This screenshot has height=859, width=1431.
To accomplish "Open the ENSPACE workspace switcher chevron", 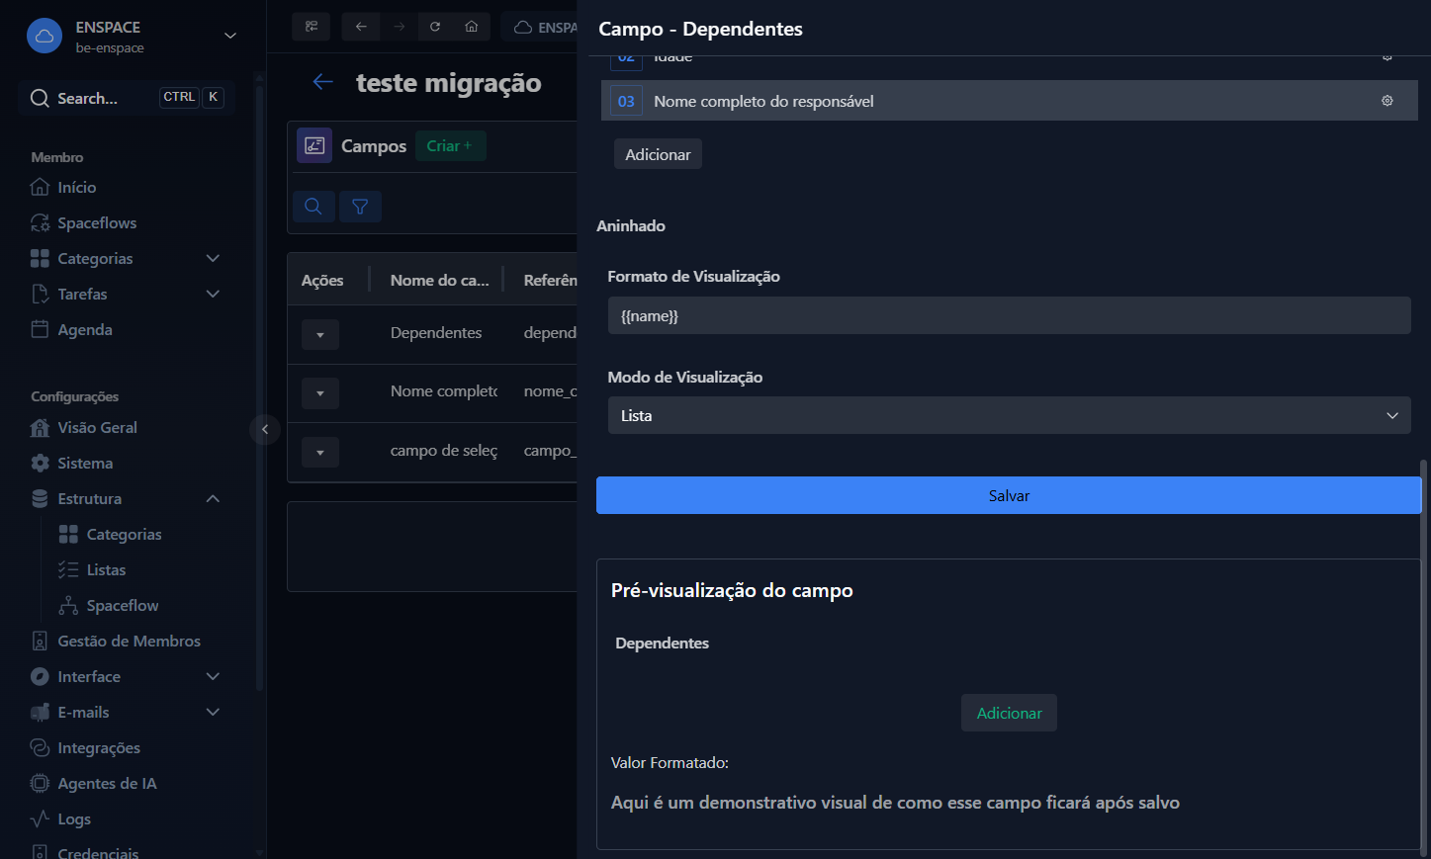I will (x=230, y=36).
